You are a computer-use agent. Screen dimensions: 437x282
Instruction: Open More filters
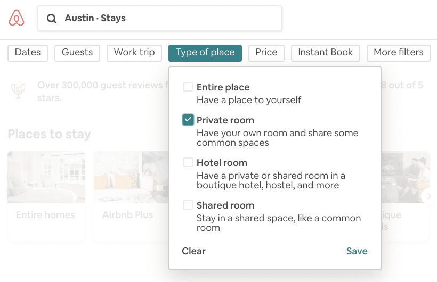point(399,53)
